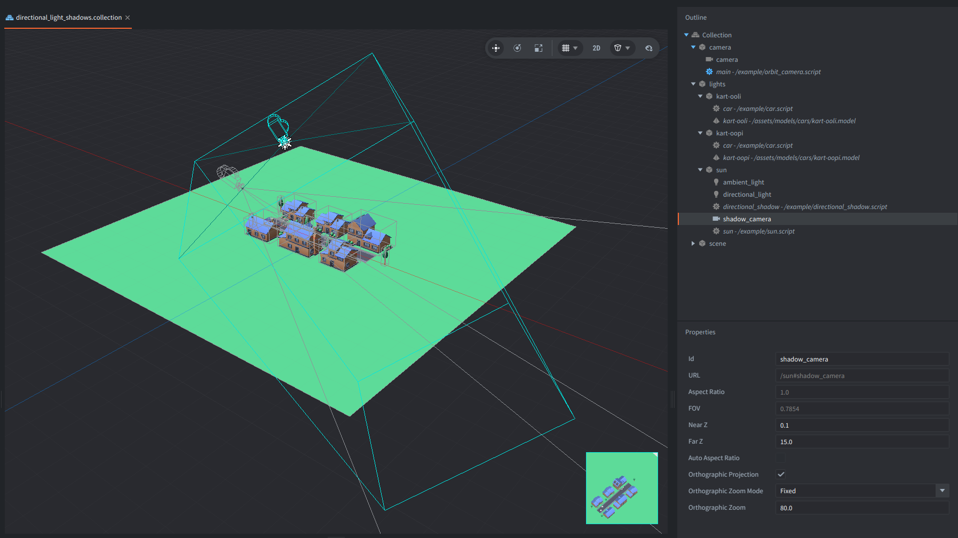Select the Scale tool in scene toolbar
This screenshot has height=538, width=958.
(539, 48)
